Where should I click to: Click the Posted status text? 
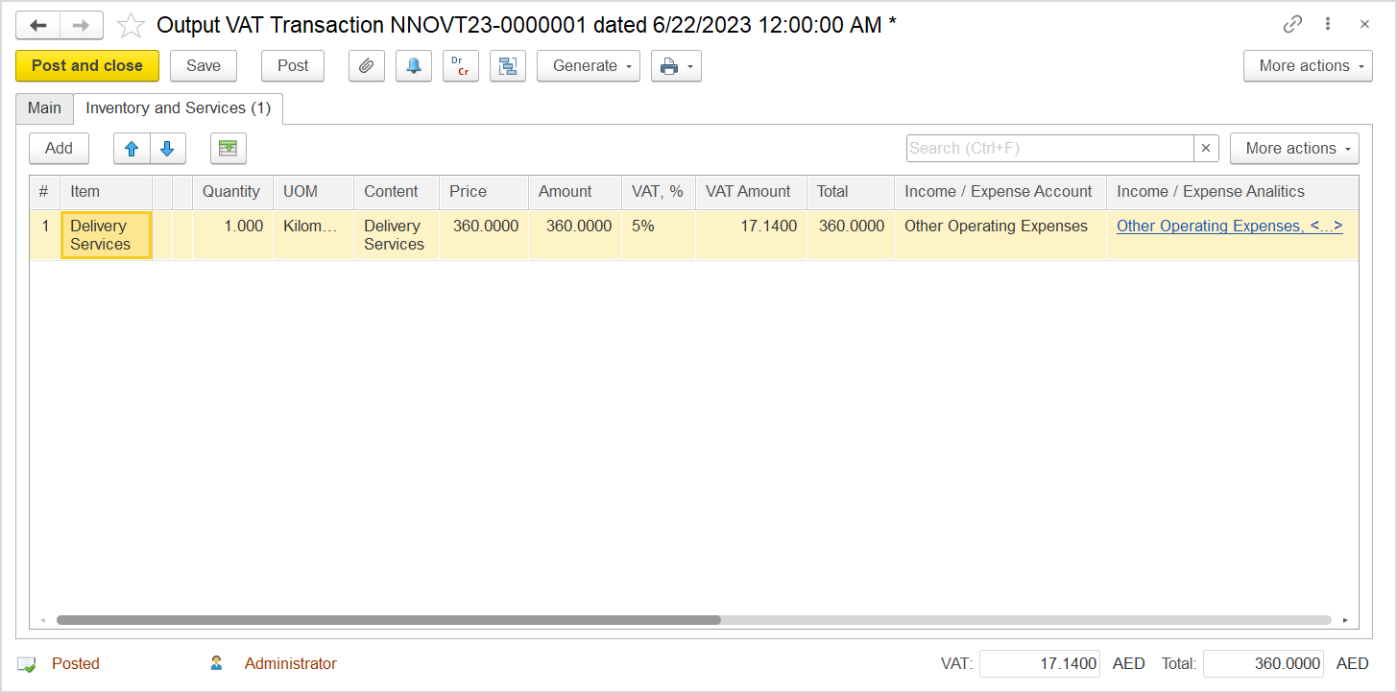(x=76, y=663)
